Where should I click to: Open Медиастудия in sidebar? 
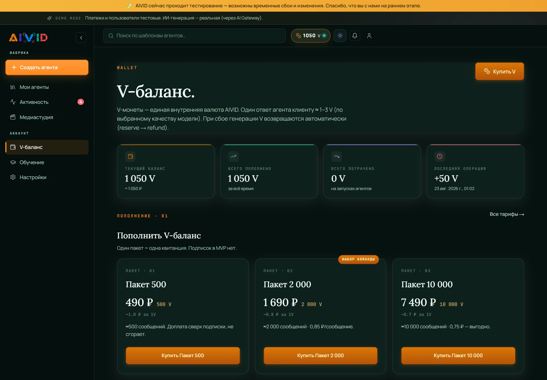click(x=47, y=117)
